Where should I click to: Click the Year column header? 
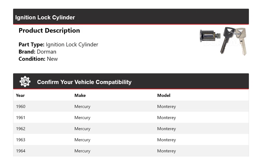(x=20, y=95)
